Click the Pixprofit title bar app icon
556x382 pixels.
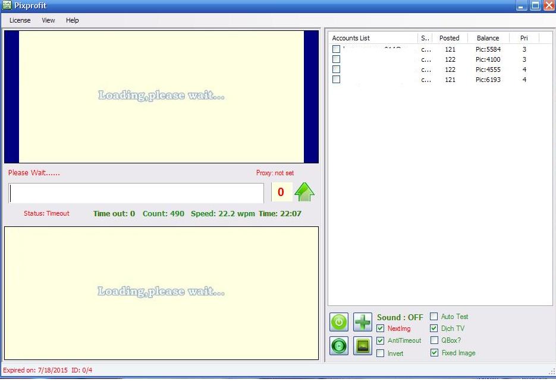(x=7, y=5)
